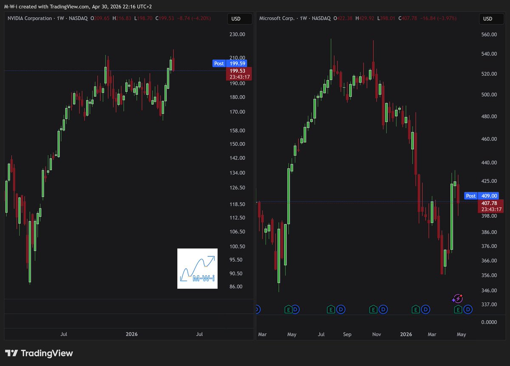Screen dimensions: 510x366
Task: Select the red 407.78 last-price label
Action: [x=491, y=206]
